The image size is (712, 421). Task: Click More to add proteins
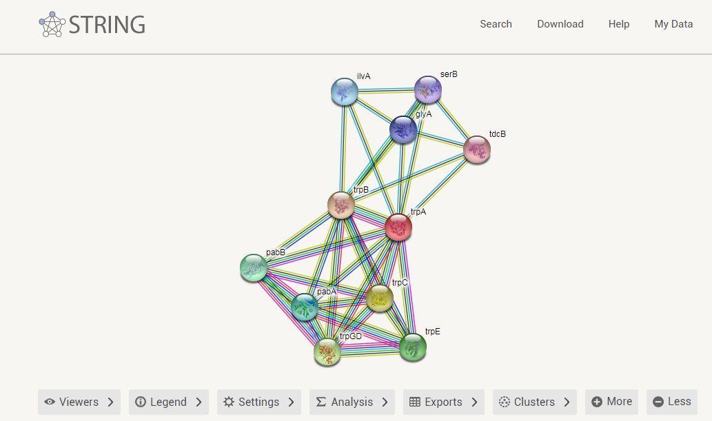[x=611, y=402]
